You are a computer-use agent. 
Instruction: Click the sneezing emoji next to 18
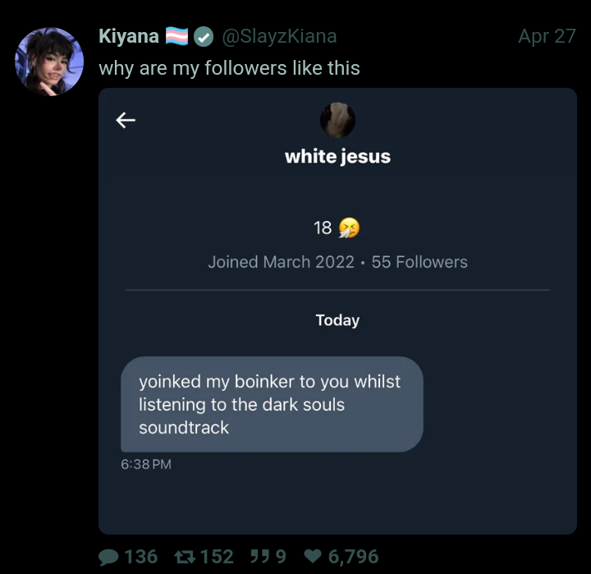[349, 228]
